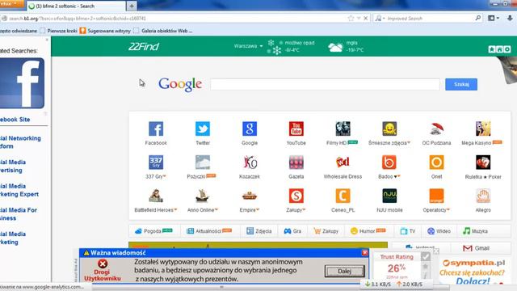Open the Operatorzy shortcut icon
517x291 pixels.
(436, 196)
